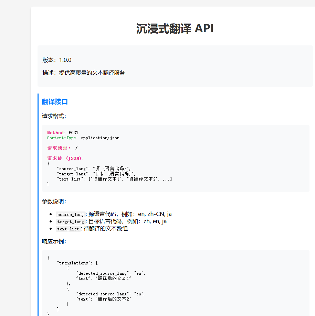Select the 请求体 (JSON) label
This screenshot has width=315, height=316.
click(x=65, y=158)
